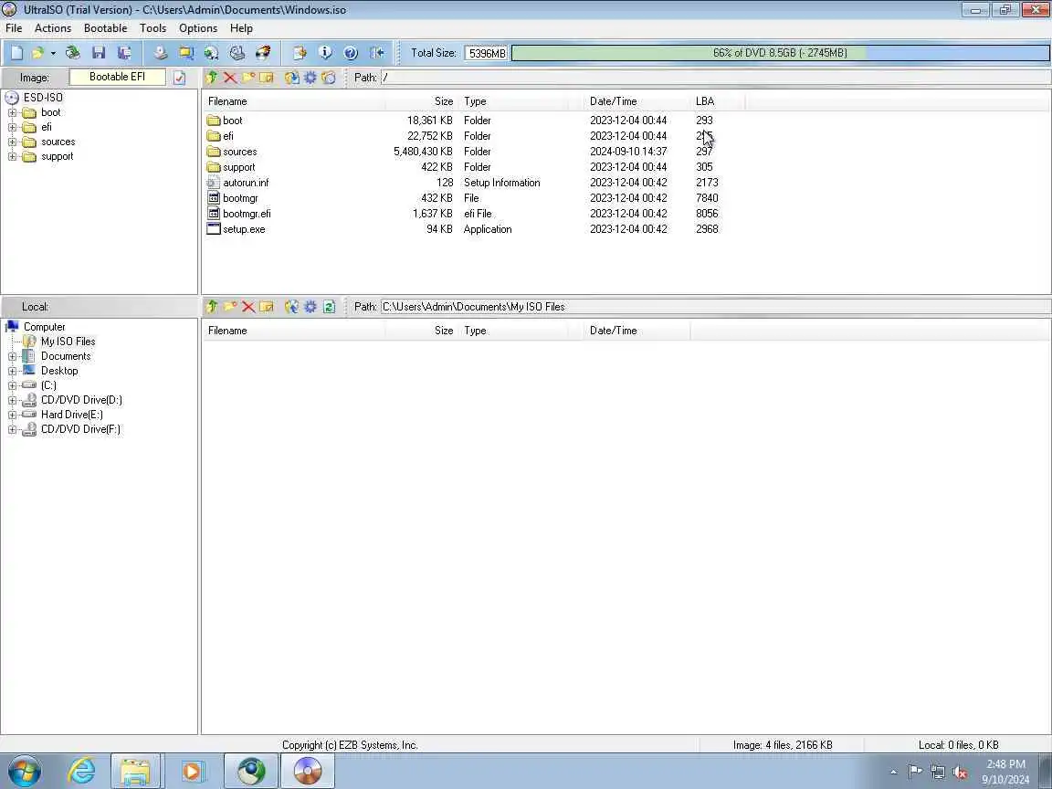The height and width of the screenshot is (789, 1052).
Task: Click the volume icon in system tray
Action: 960,773
